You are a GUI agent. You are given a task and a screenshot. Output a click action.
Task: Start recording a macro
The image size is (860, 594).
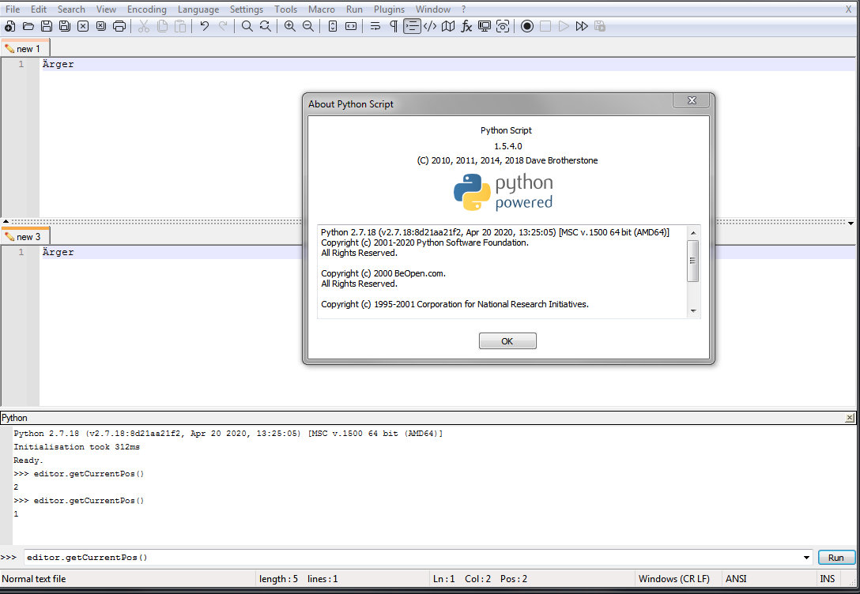coord(527,26)
